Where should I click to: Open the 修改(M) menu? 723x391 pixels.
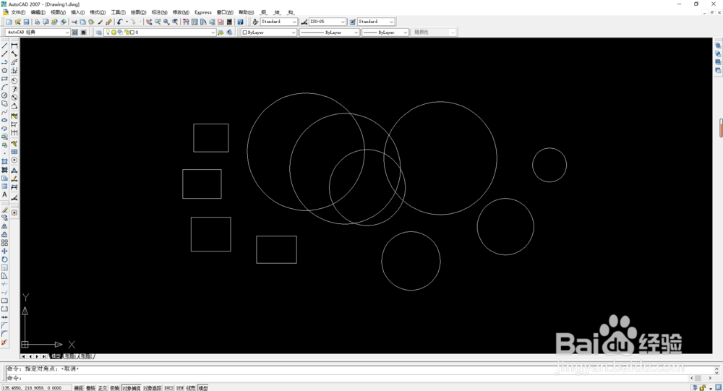coord(181,12)
